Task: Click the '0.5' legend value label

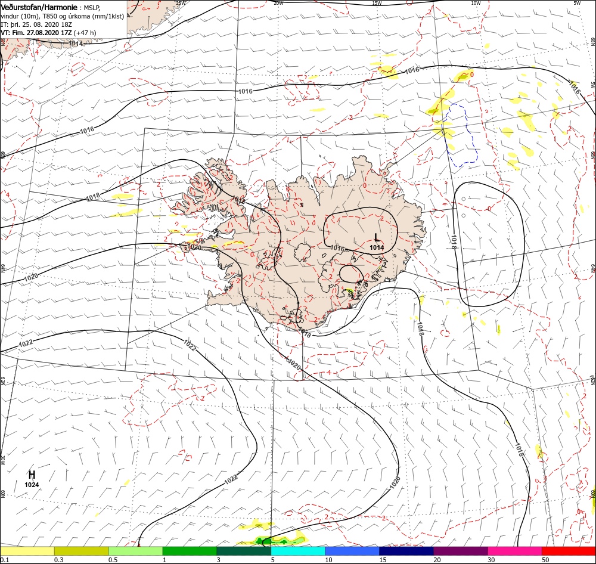Action: [113, 560]
